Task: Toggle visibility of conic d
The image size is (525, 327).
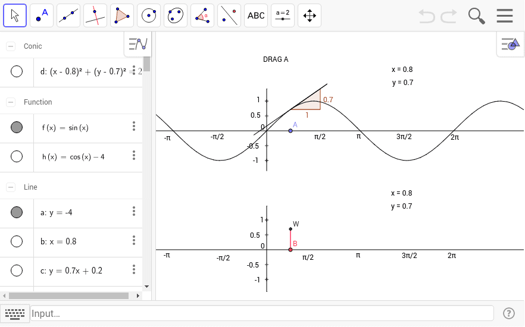Action: [x=17, y=71]
